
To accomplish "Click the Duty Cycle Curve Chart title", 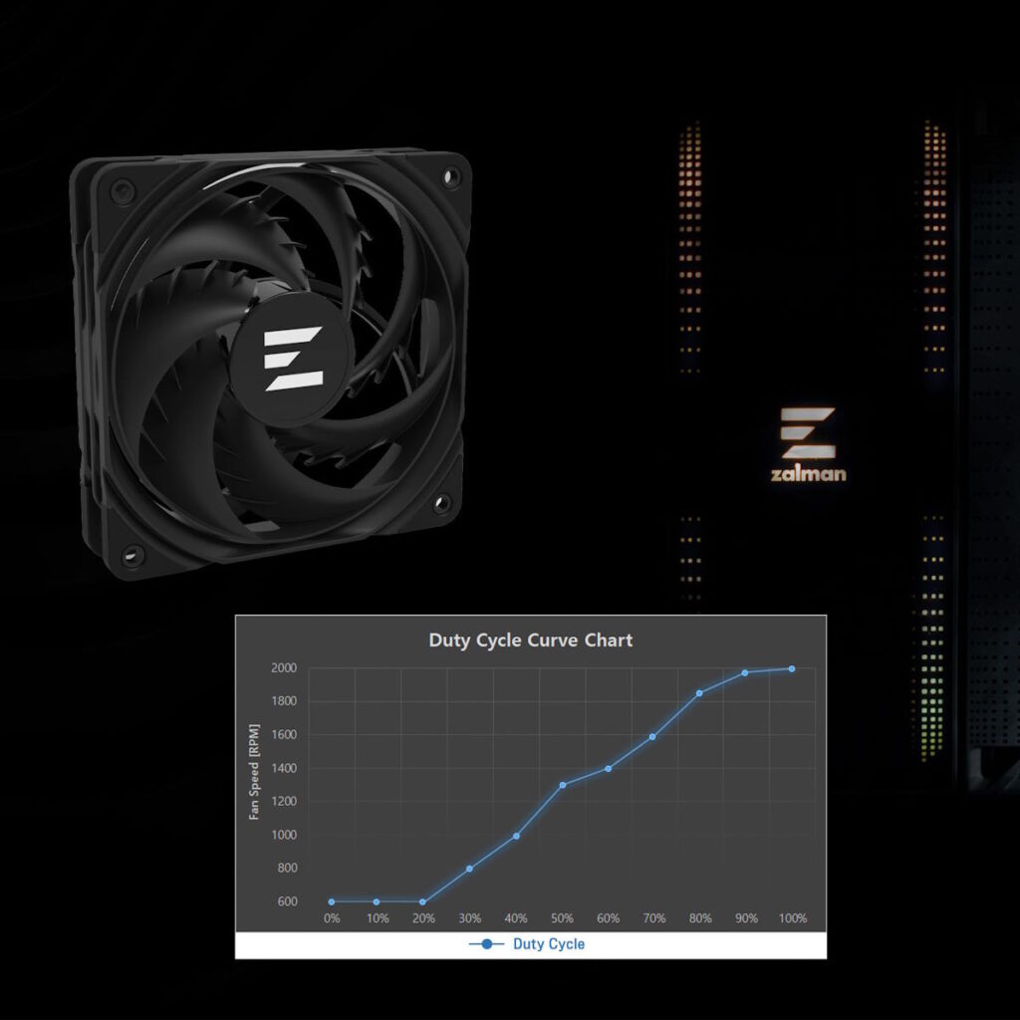I will coord(530,640).
